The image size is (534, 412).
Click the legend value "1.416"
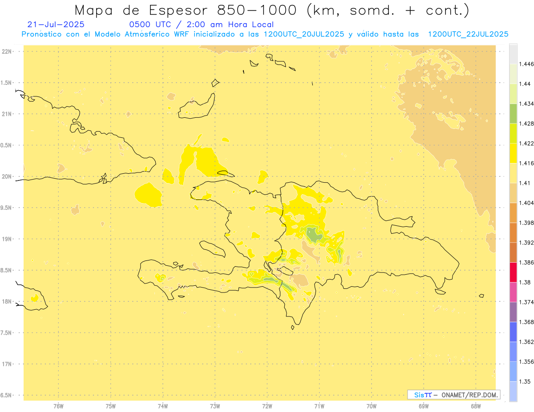526,163
